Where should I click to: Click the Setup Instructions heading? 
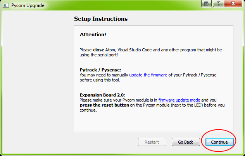point(101,19)
